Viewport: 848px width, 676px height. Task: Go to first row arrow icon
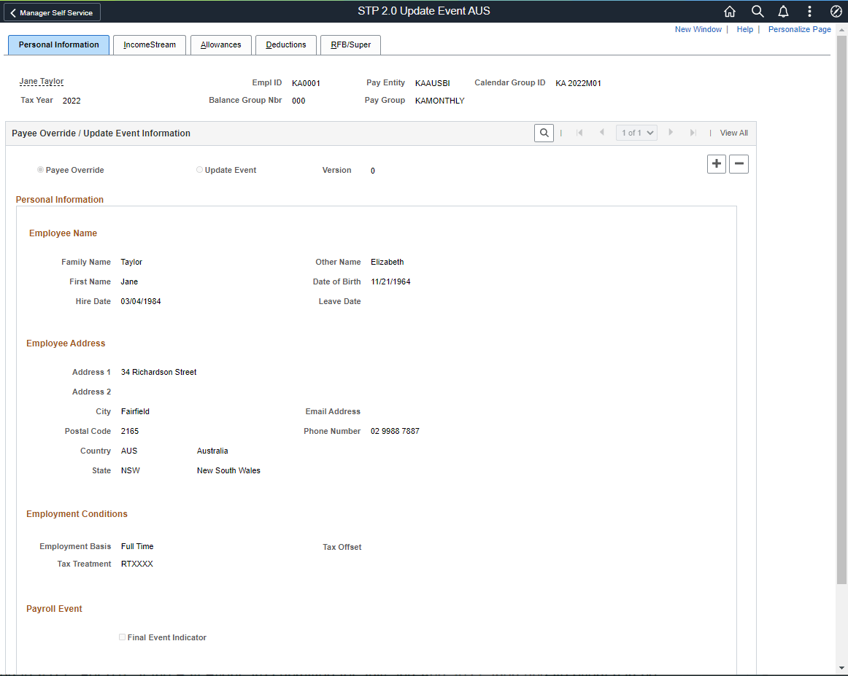click(579, 133)
